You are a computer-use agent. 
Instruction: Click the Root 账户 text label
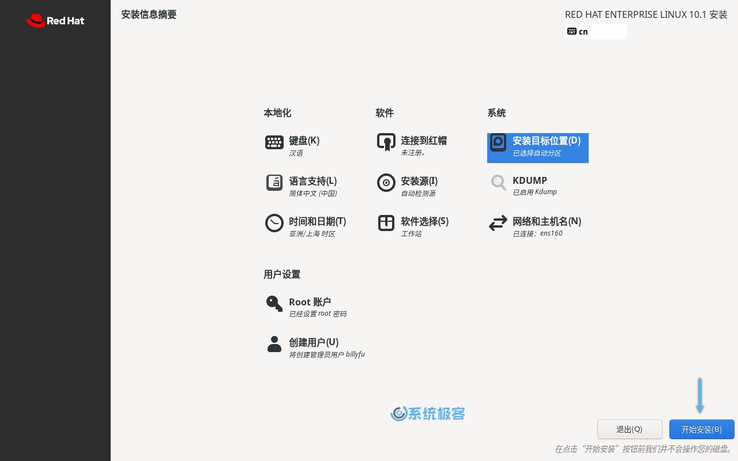pos(310,302)
